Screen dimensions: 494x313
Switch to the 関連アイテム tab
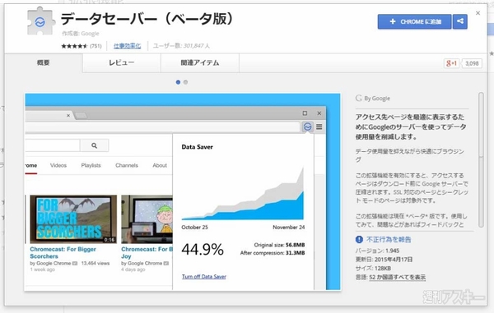click(200, 63)
